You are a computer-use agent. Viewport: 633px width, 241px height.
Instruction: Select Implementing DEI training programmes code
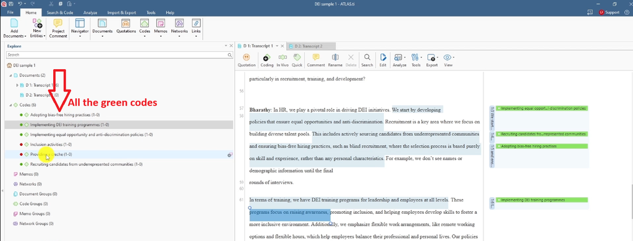[x=69, y=125]
